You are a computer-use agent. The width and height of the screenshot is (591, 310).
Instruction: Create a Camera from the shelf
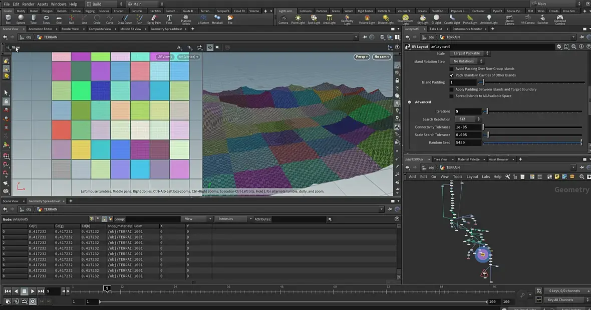pos(283,18)
